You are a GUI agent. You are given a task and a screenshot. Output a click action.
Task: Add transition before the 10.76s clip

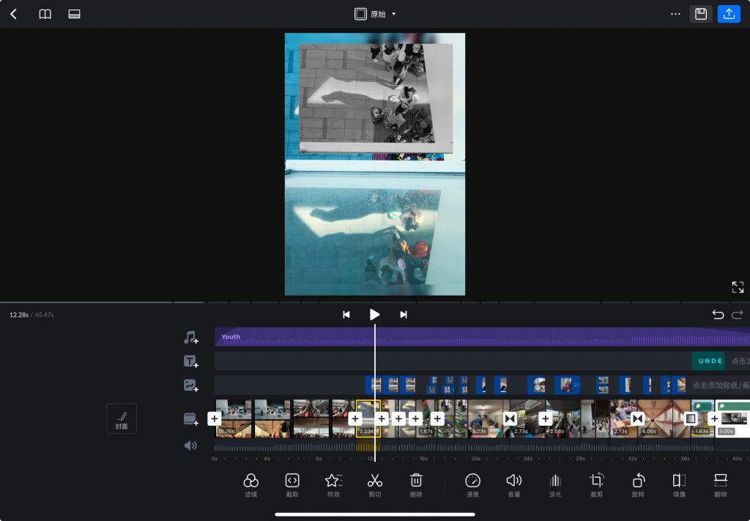tap(215, 419)
